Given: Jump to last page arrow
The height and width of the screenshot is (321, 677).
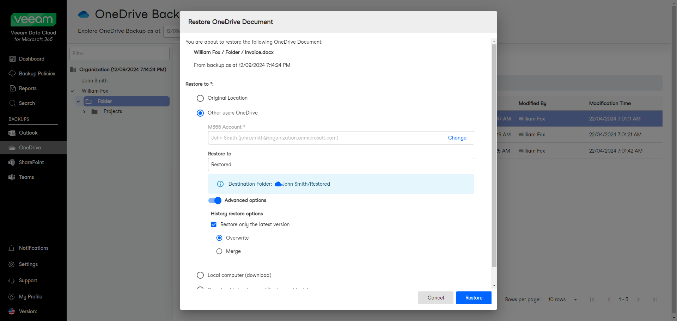Looking at the screenshot, I should coord(655,300).
